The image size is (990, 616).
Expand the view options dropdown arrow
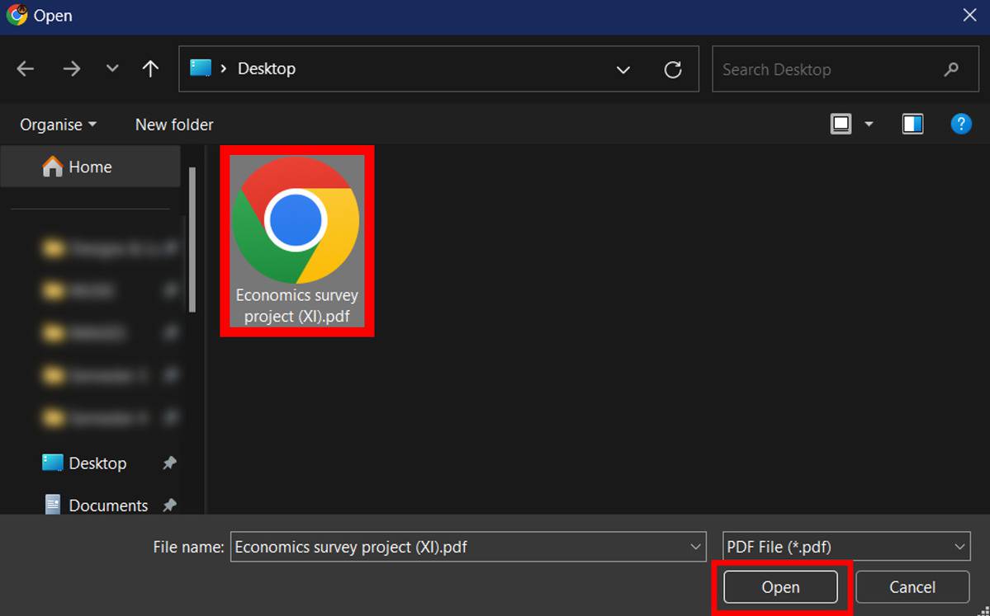click(x=869, y=125)
